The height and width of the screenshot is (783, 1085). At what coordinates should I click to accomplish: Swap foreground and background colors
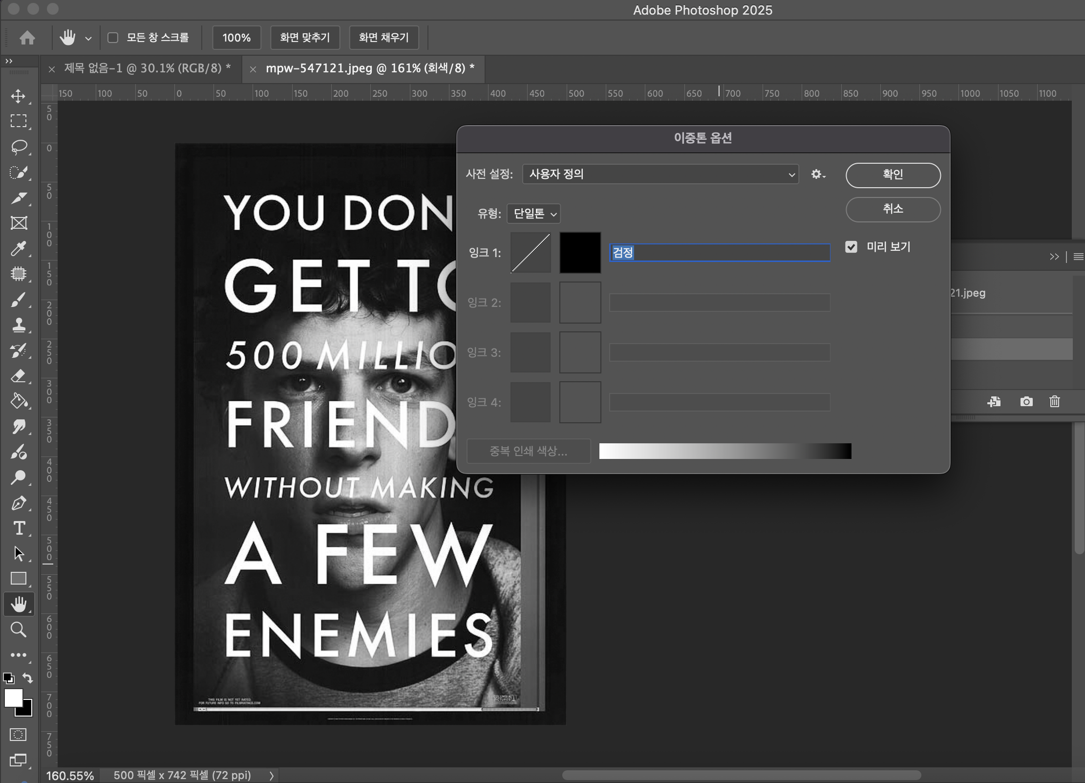[28, 678]
